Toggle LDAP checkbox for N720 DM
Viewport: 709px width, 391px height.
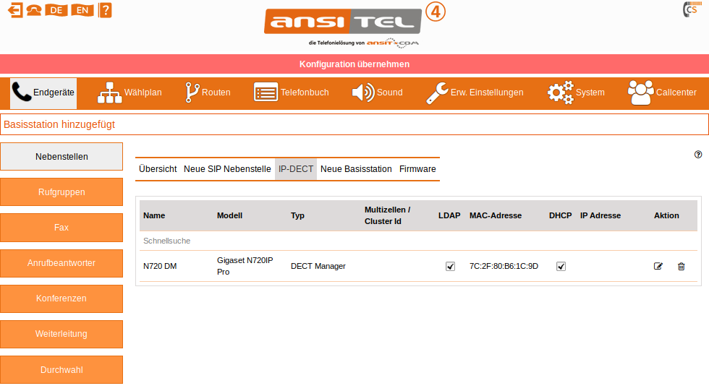pos(450,266)
